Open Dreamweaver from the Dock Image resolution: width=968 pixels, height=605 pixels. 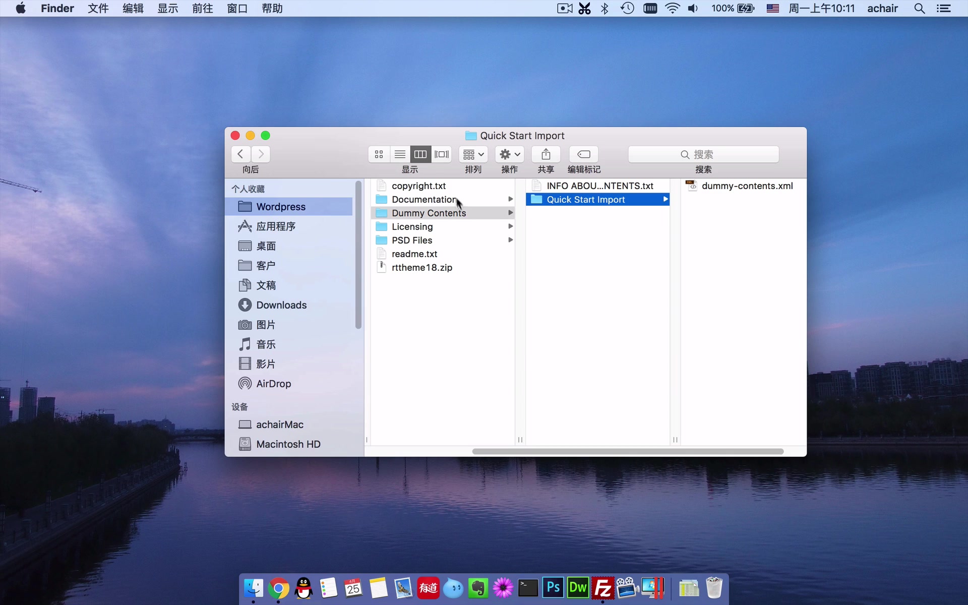pyautogui.click(x=578, y=588)
